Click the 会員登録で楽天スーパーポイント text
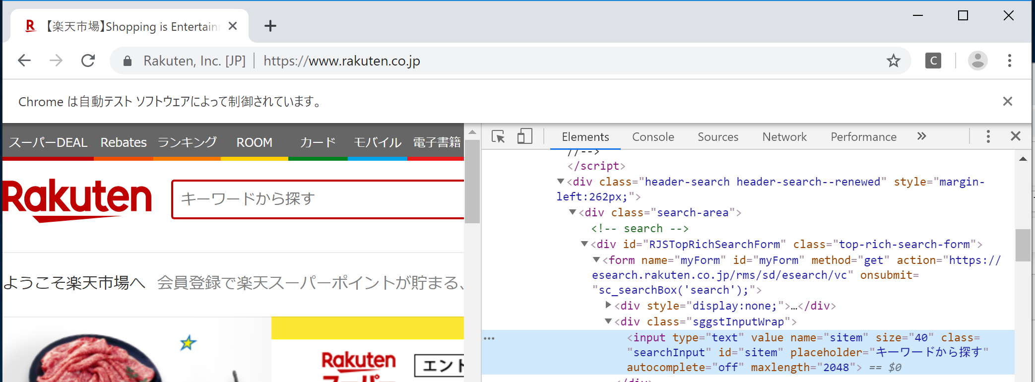Viewport: 1035px width, 382px height. tap(311, 283)
